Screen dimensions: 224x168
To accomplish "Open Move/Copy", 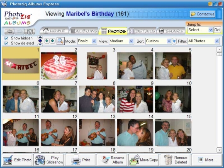I will pos(144,160).
